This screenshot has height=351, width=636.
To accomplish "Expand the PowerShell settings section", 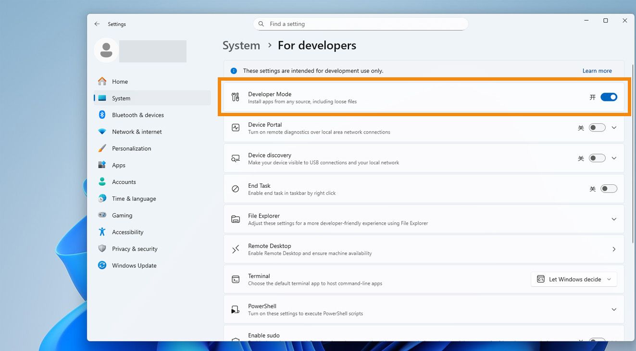I will (613, 309).
